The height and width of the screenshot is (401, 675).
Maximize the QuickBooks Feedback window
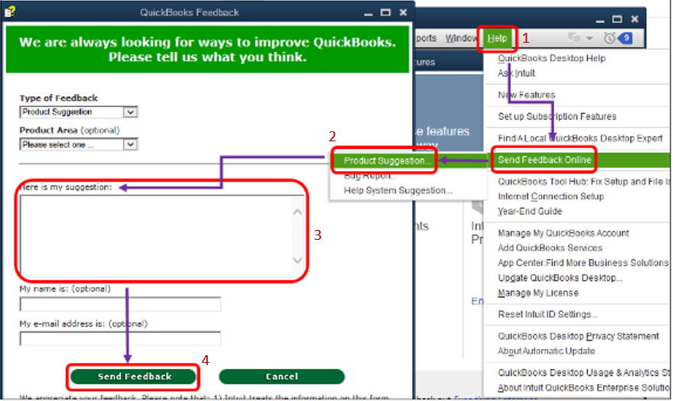tap(385, 12)
